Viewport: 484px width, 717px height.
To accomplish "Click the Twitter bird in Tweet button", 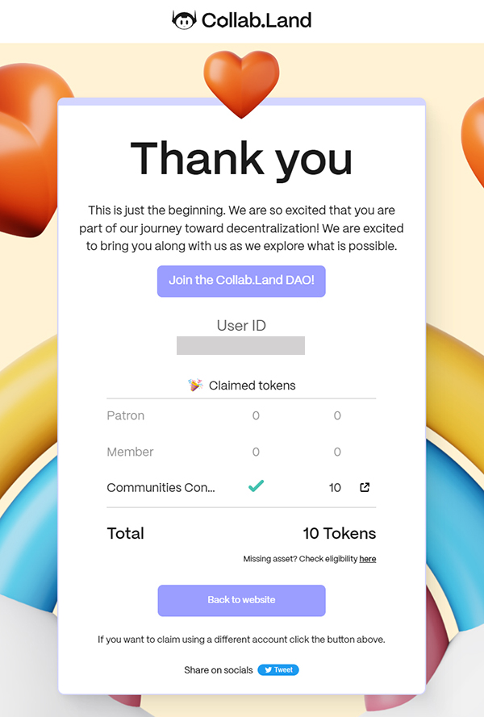I will [x=268, y=670].
